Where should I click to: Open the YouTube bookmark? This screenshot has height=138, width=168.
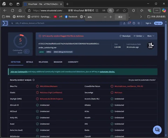[55, 17]
